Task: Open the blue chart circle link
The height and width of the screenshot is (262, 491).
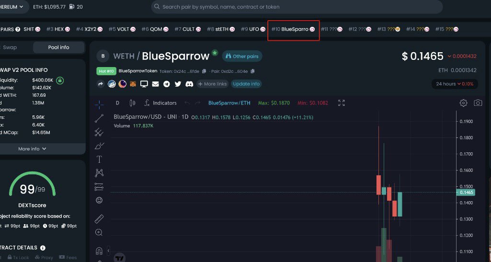Action: pos(112,84)
